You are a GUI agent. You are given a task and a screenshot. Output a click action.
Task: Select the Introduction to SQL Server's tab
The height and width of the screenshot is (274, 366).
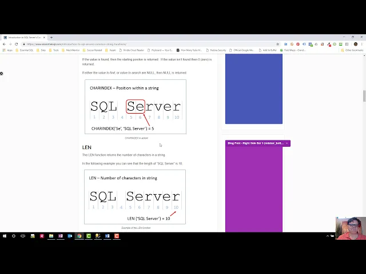pos(24,37)
